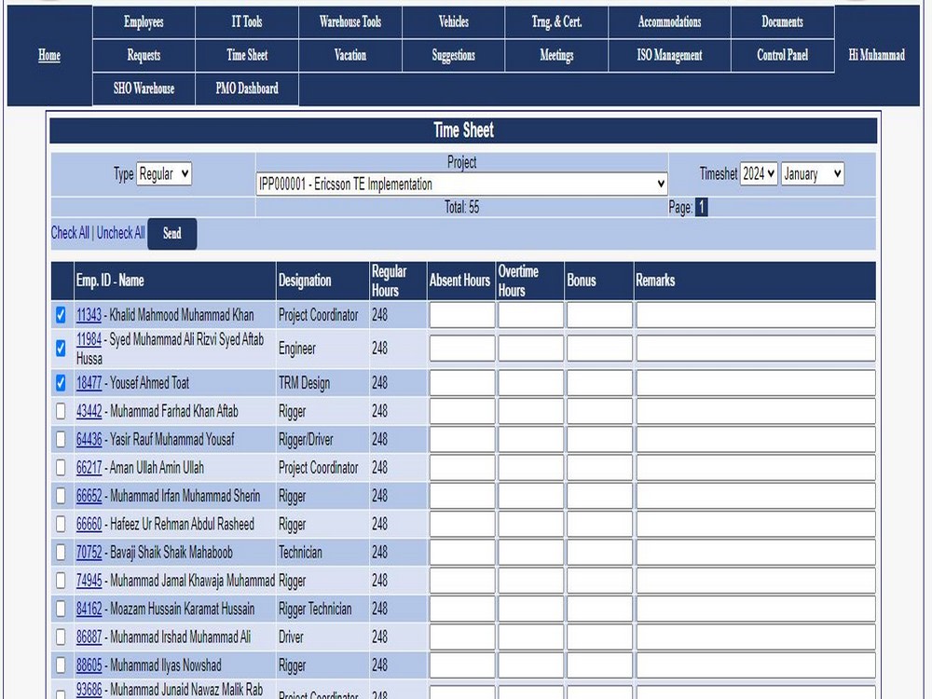Go to the Home link
932x699 pixels.
[49, 55]
